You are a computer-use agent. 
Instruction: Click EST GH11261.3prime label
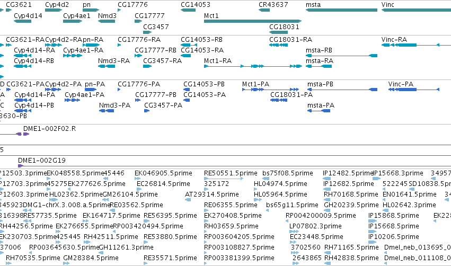[x=126, y=248]
